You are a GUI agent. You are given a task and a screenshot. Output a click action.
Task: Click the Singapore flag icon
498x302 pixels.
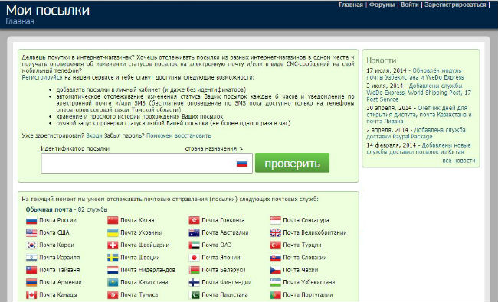tap(275, 220)
